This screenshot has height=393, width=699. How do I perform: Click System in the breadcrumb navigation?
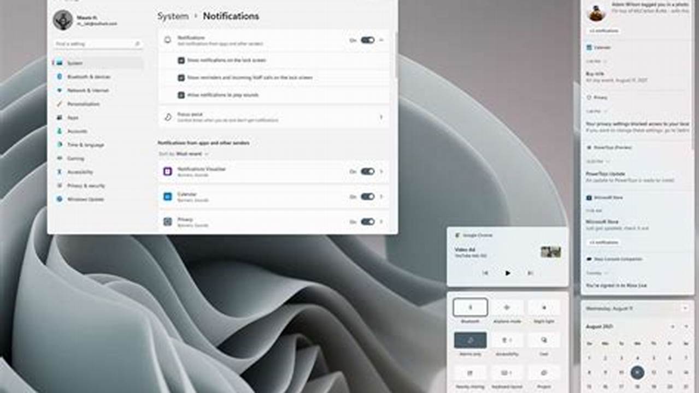pyautogui.click(x=172, y=16)
